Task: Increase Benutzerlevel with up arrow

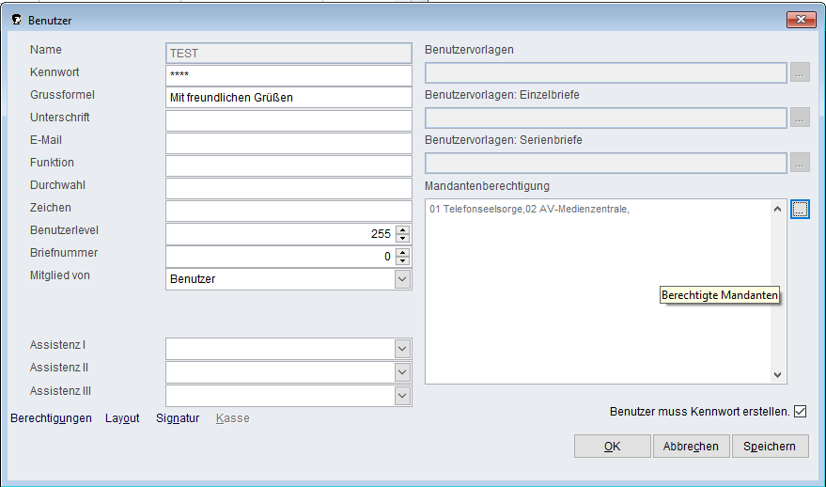Action: (403, 229)
